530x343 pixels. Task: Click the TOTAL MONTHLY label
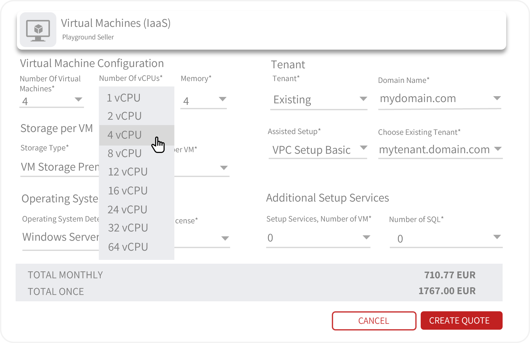coord(65,275)
